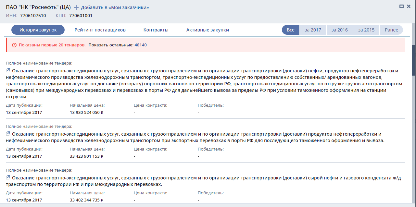Open the Рейтинг поставщиков tab
This screenshot has width=416, height=207.
click(x=100, y=30)
